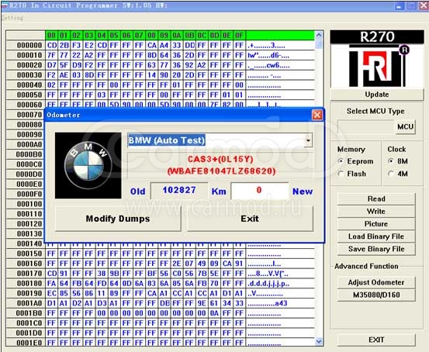Close the Odometer dialog

[x=317, y=115]
